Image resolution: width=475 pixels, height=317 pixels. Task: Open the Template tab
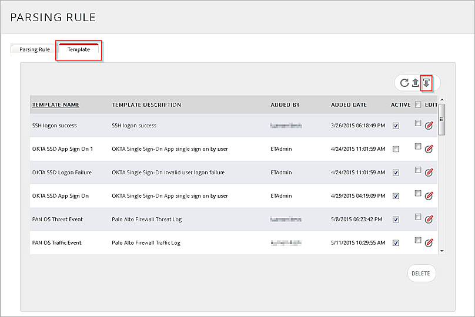79,50
